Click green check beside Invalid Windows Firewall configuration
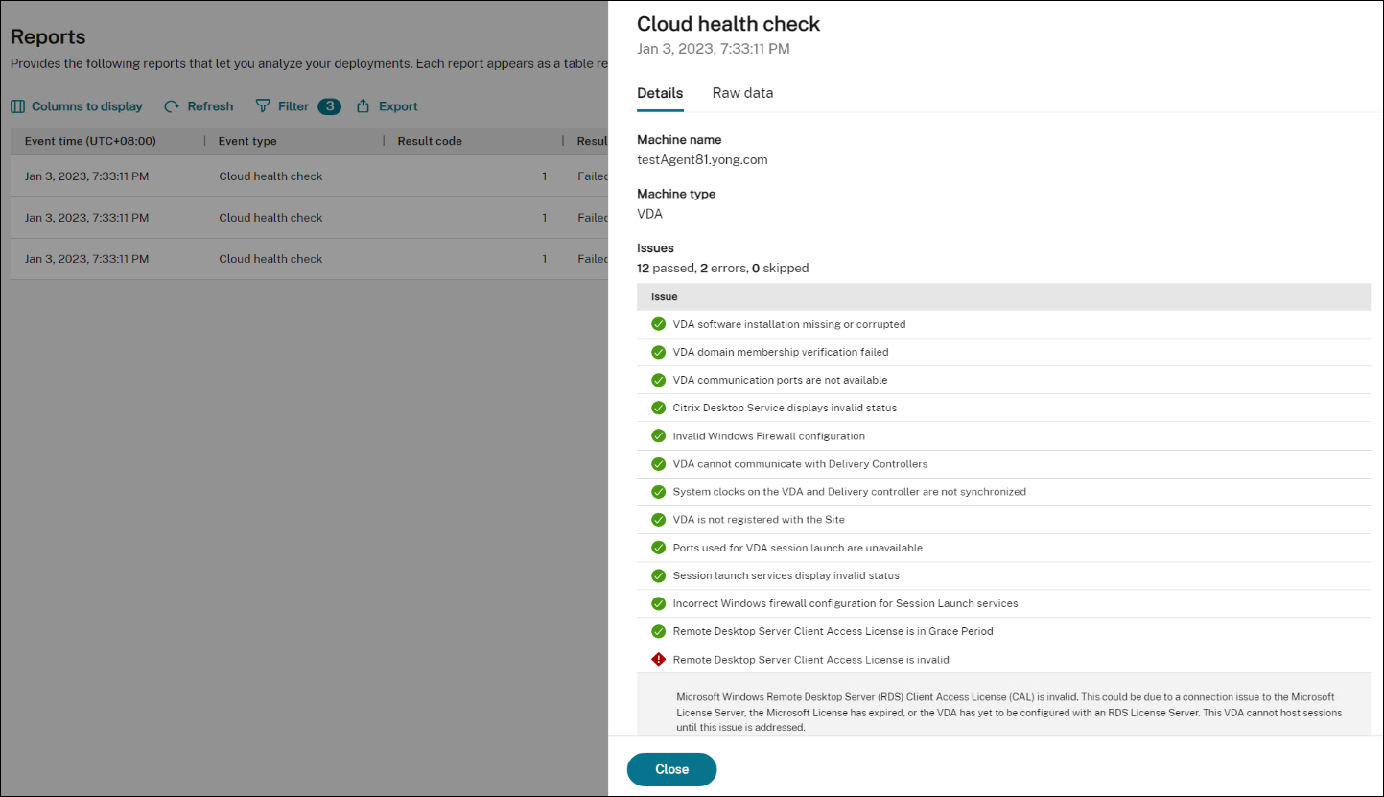1384x797 pixels. [658, 436]
